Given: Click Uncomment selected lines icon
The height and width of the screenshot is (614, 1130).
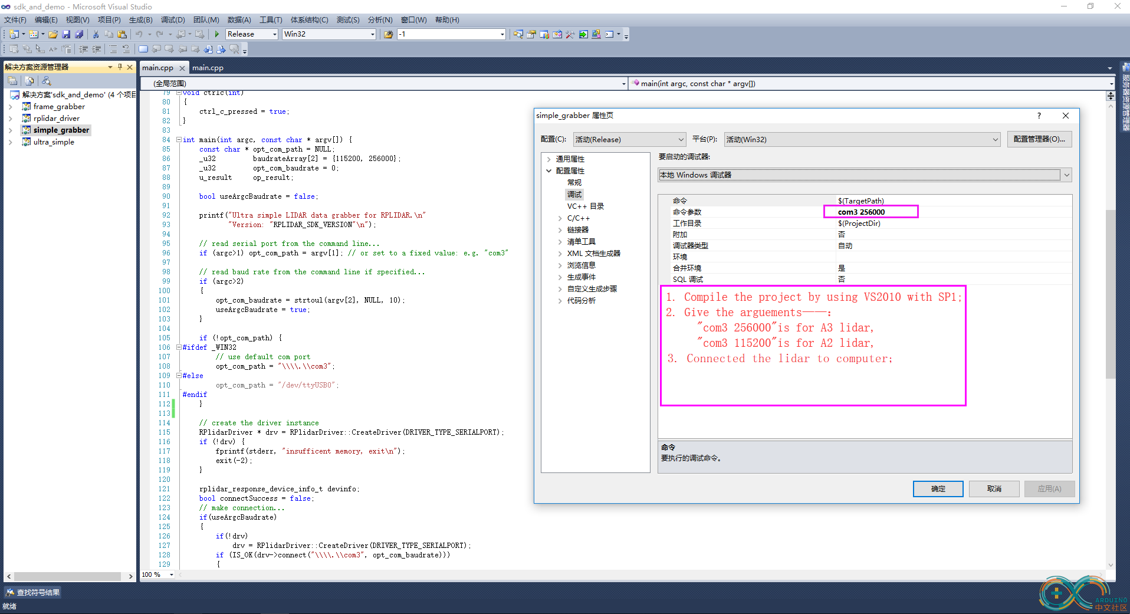Looking at the screenshot, I should point(126,49).
